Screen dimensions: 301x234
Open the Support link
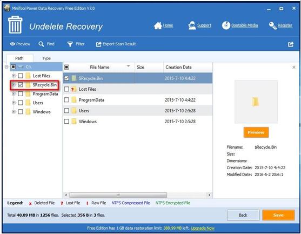204,25
